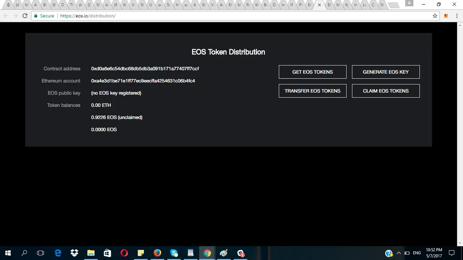The image size is (463, 260).
Task: Close the active tab with the X
Action: pyautogui.click(x=319, y=5)
